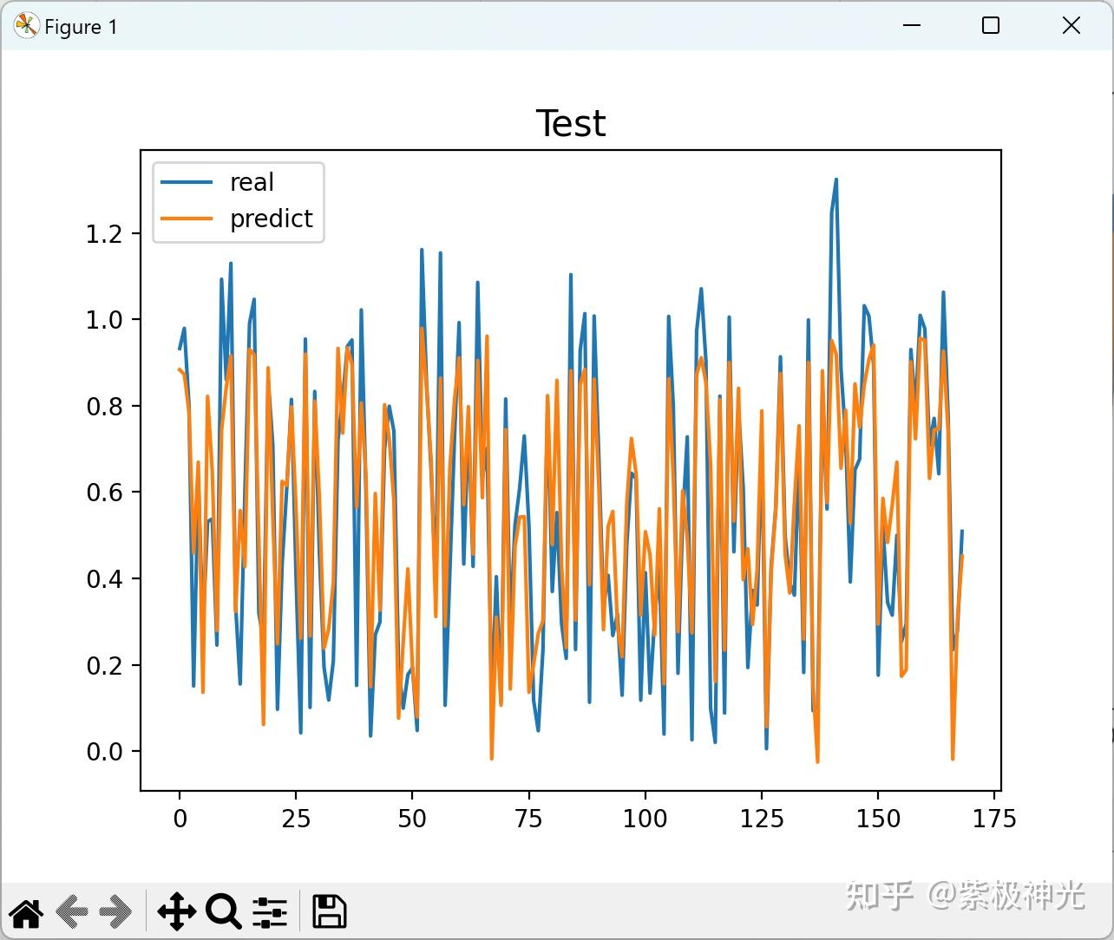Screen dimensions: 1114x940
Task: Go forward to next view arrow
Action: coord(115,912)
